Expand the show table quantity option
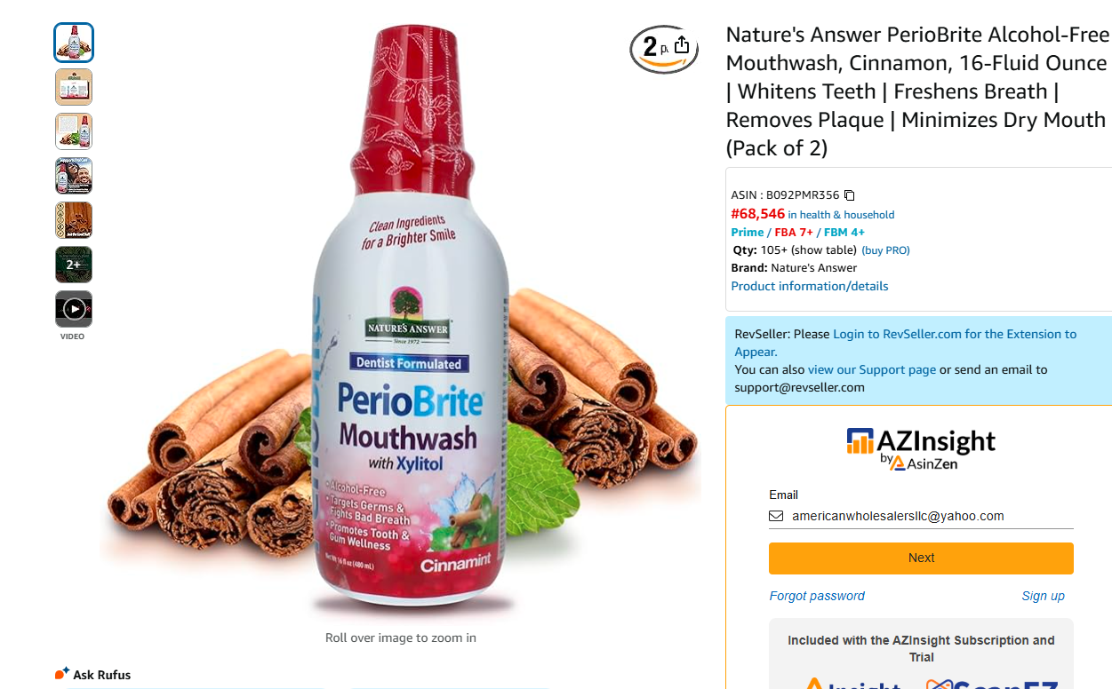Screen dimensions: 1112x689 click(x=824, y=250)
